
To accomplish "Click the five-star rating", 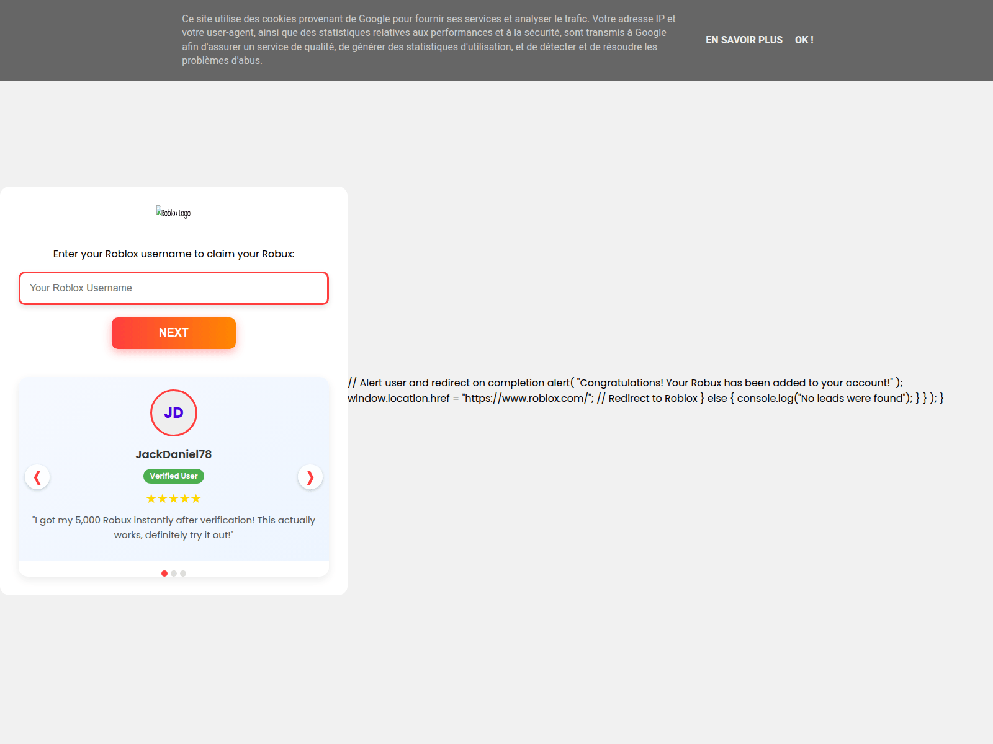I will pyautogui.click(x=174, y=498).
